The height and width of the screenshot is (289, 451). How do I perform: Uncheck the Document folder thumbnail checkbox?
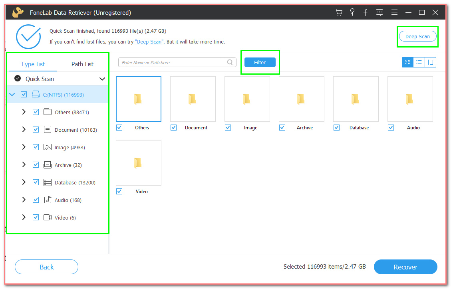173,127
